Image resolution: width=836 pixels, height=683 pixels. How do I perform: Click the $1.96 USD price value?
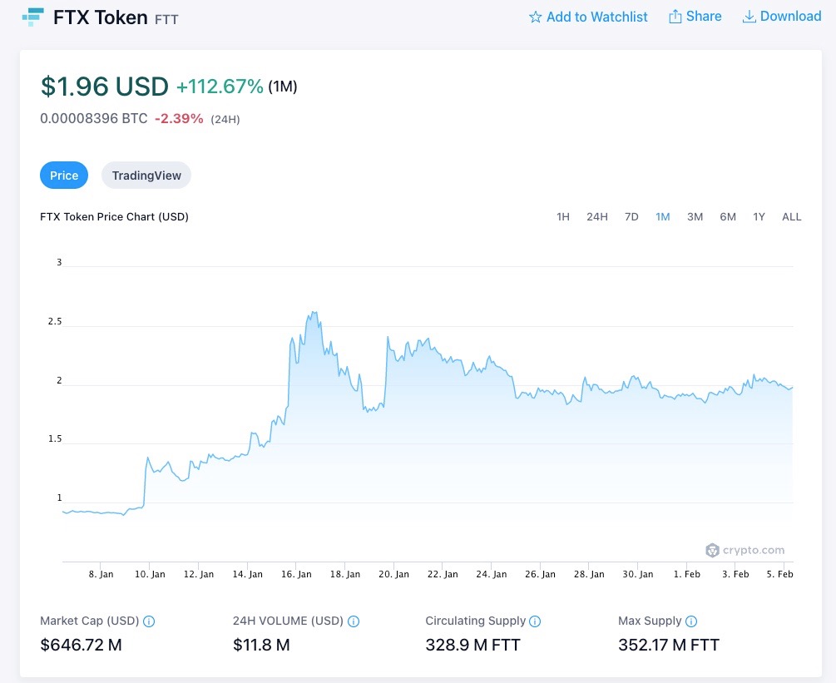(x=105, y=87)
